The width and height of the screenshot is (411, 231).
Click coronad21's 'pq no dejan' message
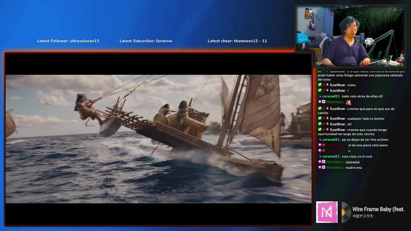353,140
